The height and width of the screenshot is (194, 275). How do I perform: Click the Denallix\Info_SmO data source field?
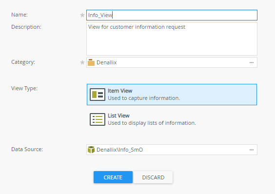(x=172, y=150)
